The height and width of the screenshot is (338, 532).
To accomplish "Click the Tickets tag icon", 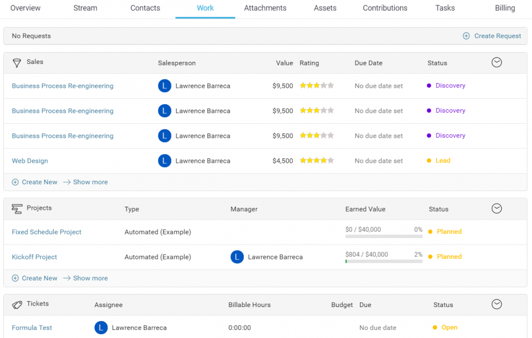I will click(17, 304).
